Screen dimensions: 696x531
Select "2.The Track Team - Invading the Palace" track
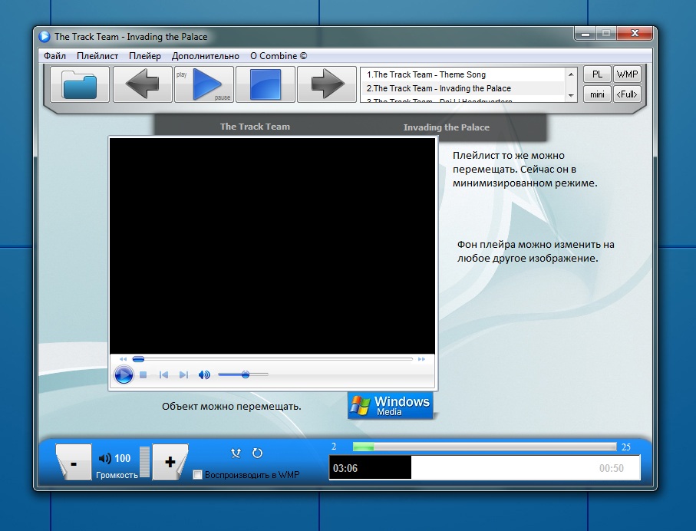463,88
